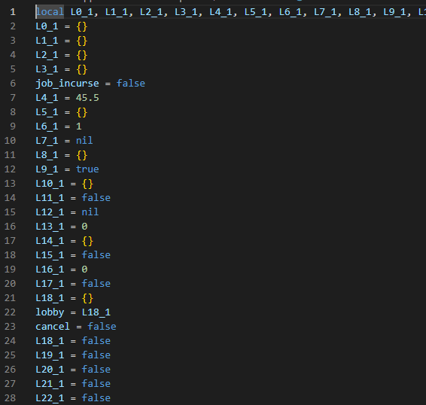Click the value 1 assigned to L6_1
The height and width of the screenshot is (405, 426).
(x=79, y=126)
